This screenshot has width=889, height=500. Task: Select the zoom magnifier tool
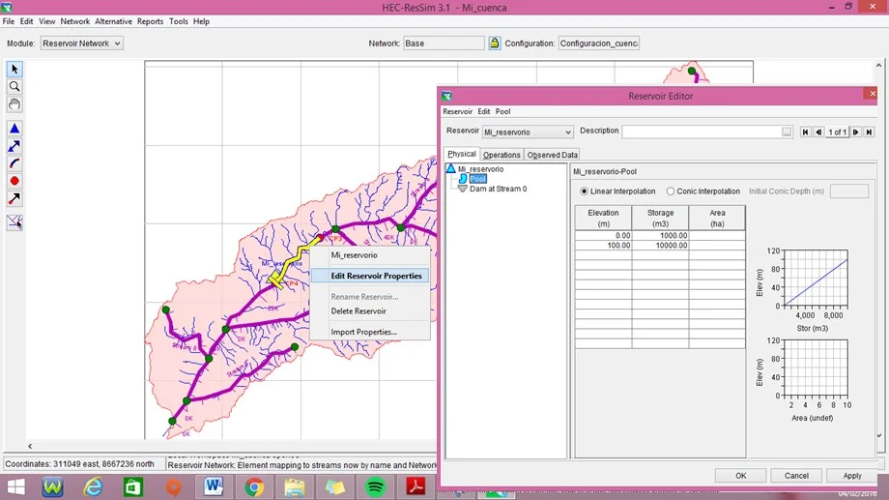click(14, 87)
